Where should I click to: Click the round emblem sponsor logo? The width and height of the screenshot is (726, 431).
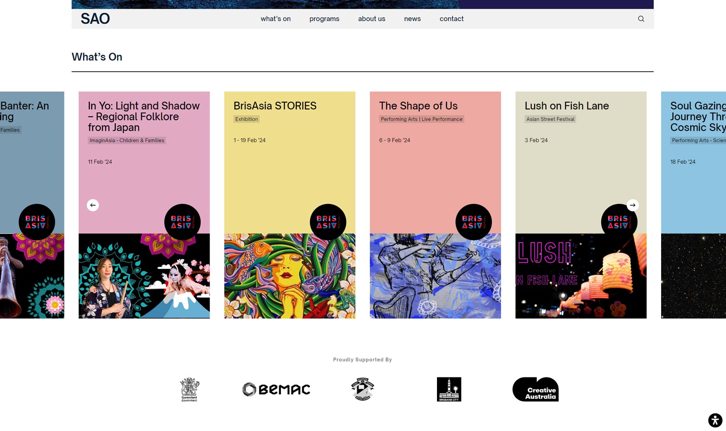coord(363,389)
